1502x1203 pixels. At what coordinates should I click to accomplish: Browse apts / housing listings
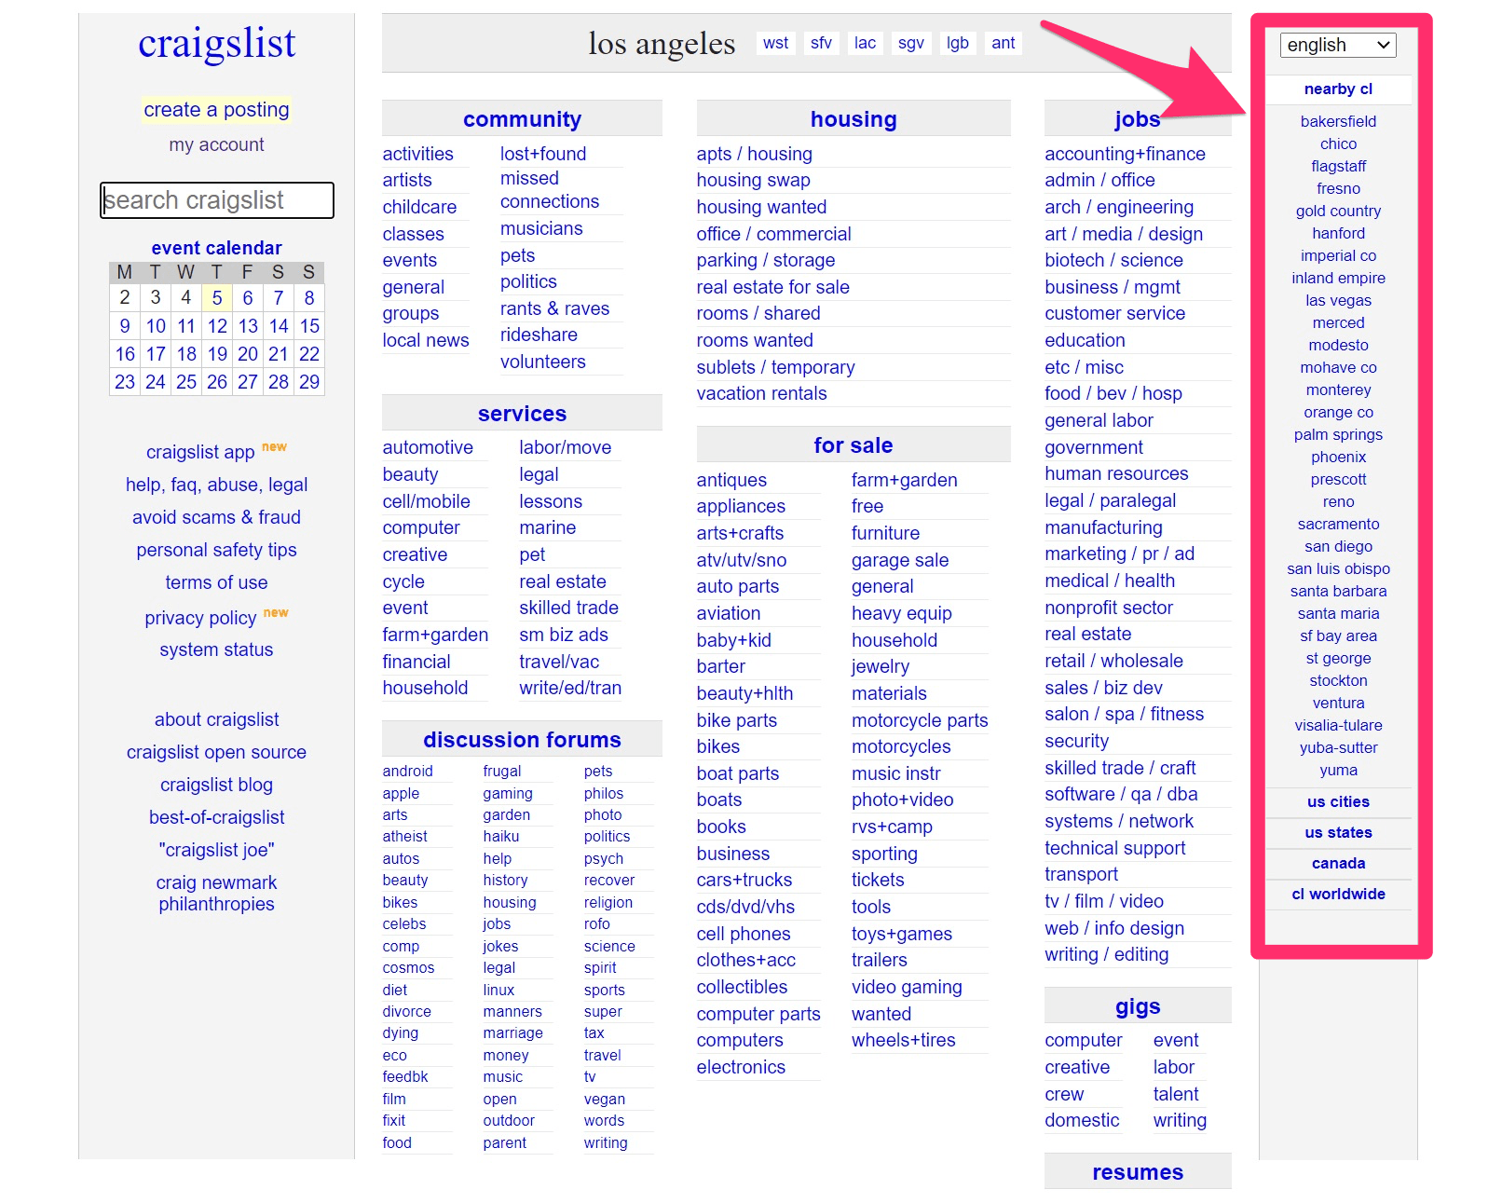(x=754, y=154)
